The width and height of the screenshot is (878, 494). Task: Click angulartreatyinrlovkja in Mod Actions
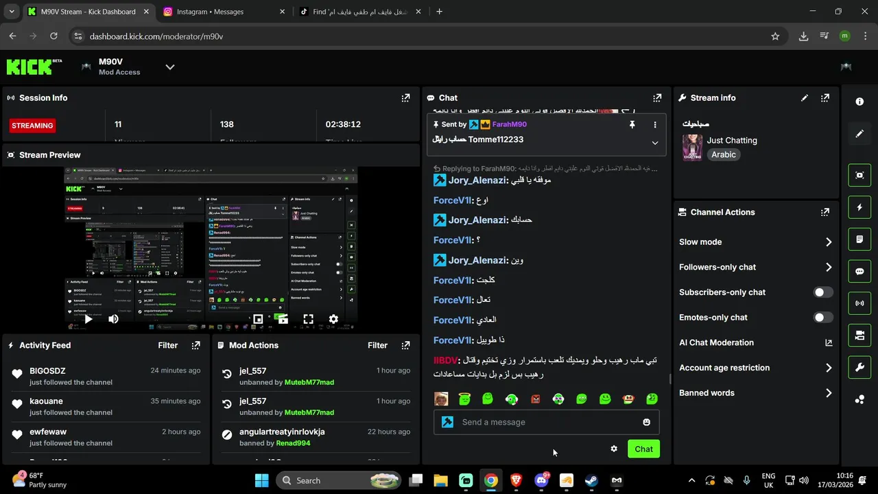(282, 432)
